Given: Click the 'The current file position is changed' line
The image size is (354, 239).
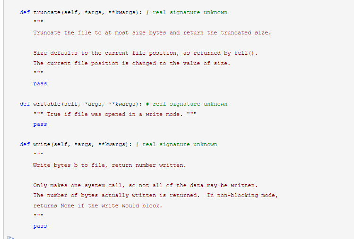Looking at the screenshot, I should pos(131,63).
